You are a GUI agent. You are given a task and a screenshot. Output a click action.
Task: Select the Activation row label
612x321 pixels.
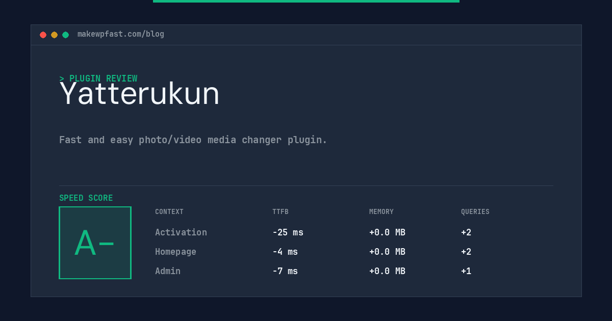point(181,232)
